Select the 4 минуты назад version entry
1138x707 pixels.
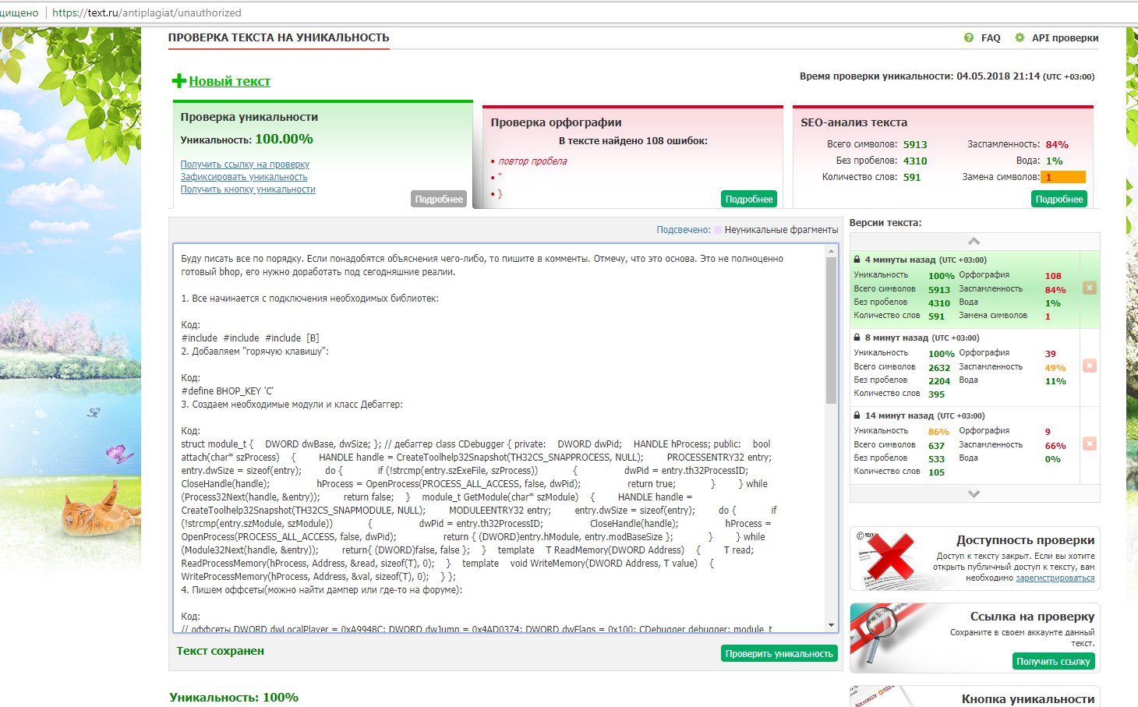tap(964, 289)
